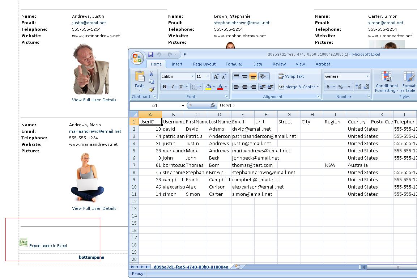The width and height of the screenshot is (417, 279).
Task: Open Merge & Center dropdown arrow
Action: click(318, 87)
